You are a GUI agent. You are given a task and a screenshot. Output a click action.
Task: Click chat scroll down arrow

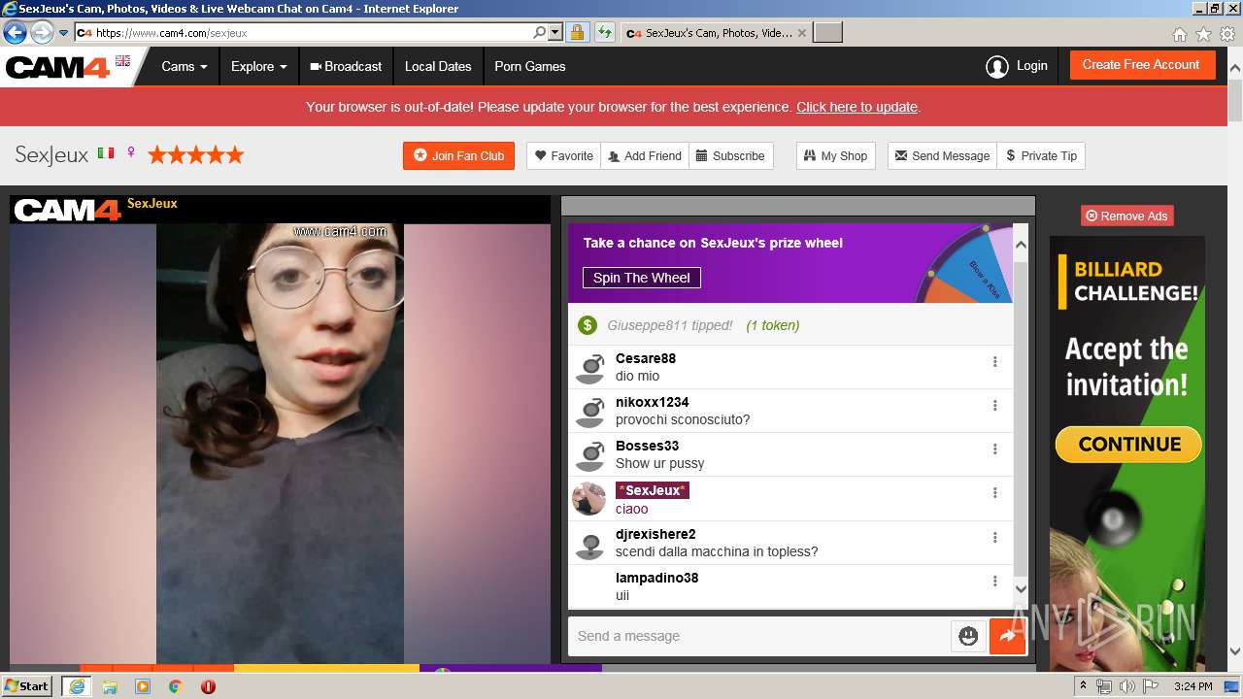pos(1021,588)
